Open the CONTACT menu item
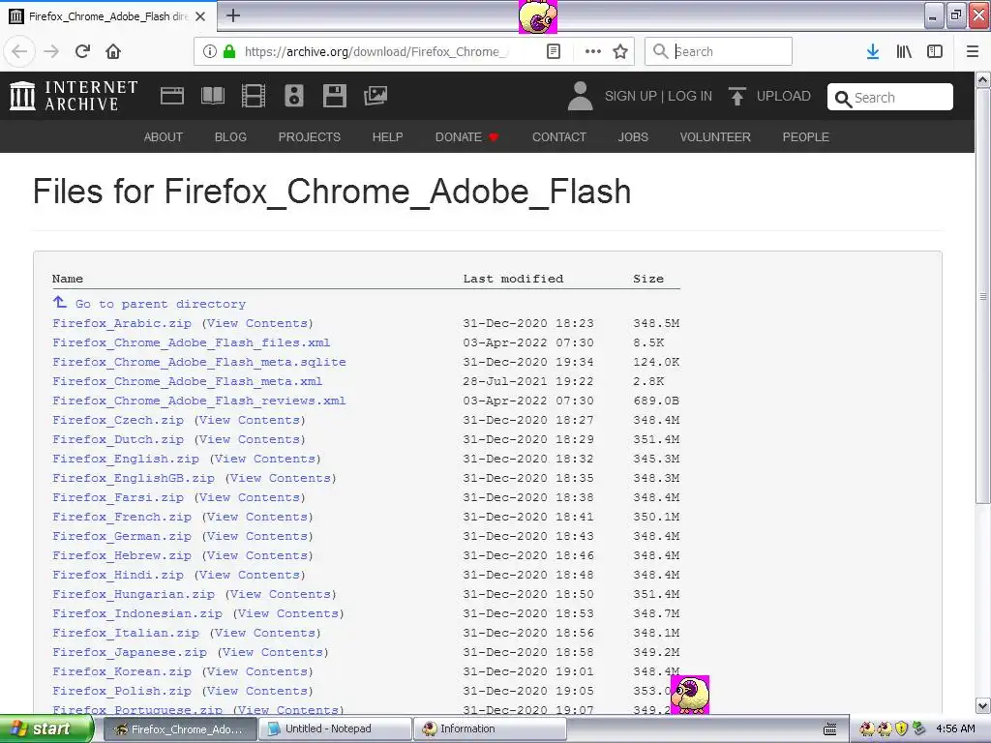 [559, 137]
